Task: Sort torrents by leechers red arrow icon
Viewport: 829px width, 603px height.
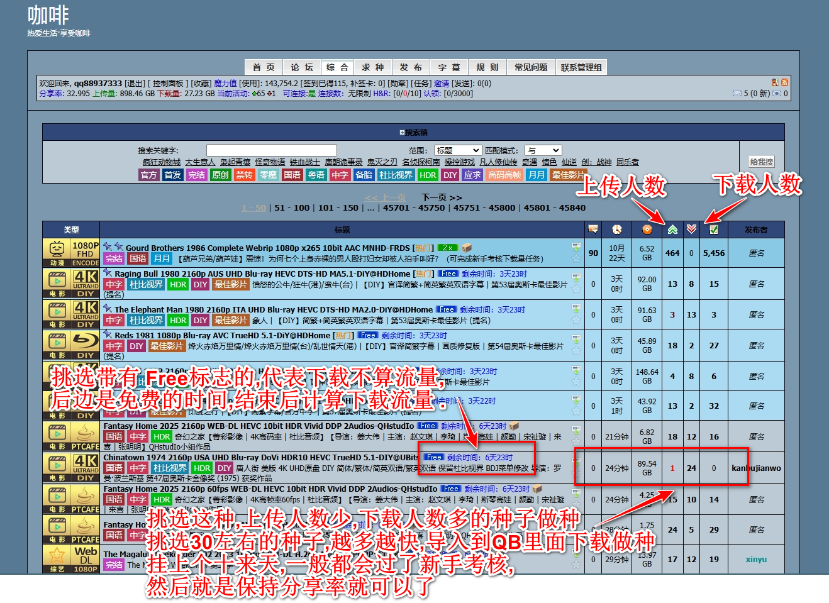Action: tap(691, 230)
